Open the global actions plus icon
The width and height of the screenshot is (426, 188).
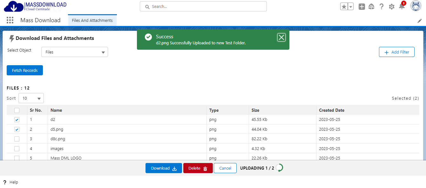pyautogui.click(x=362, y=7)
